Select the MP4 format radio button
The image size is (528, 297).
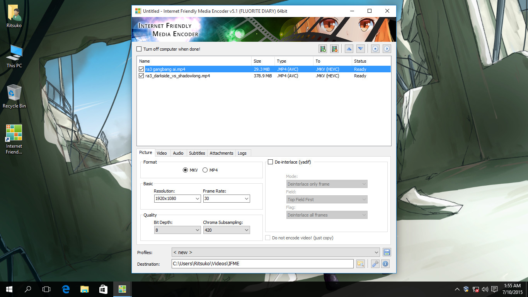205,170
